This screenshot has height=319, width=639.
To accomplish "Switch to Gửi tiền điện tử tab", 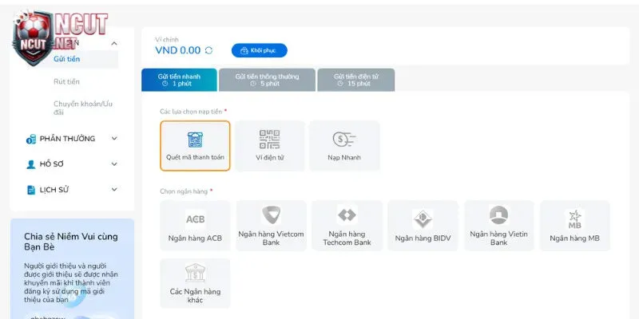I will coord(355,80).
